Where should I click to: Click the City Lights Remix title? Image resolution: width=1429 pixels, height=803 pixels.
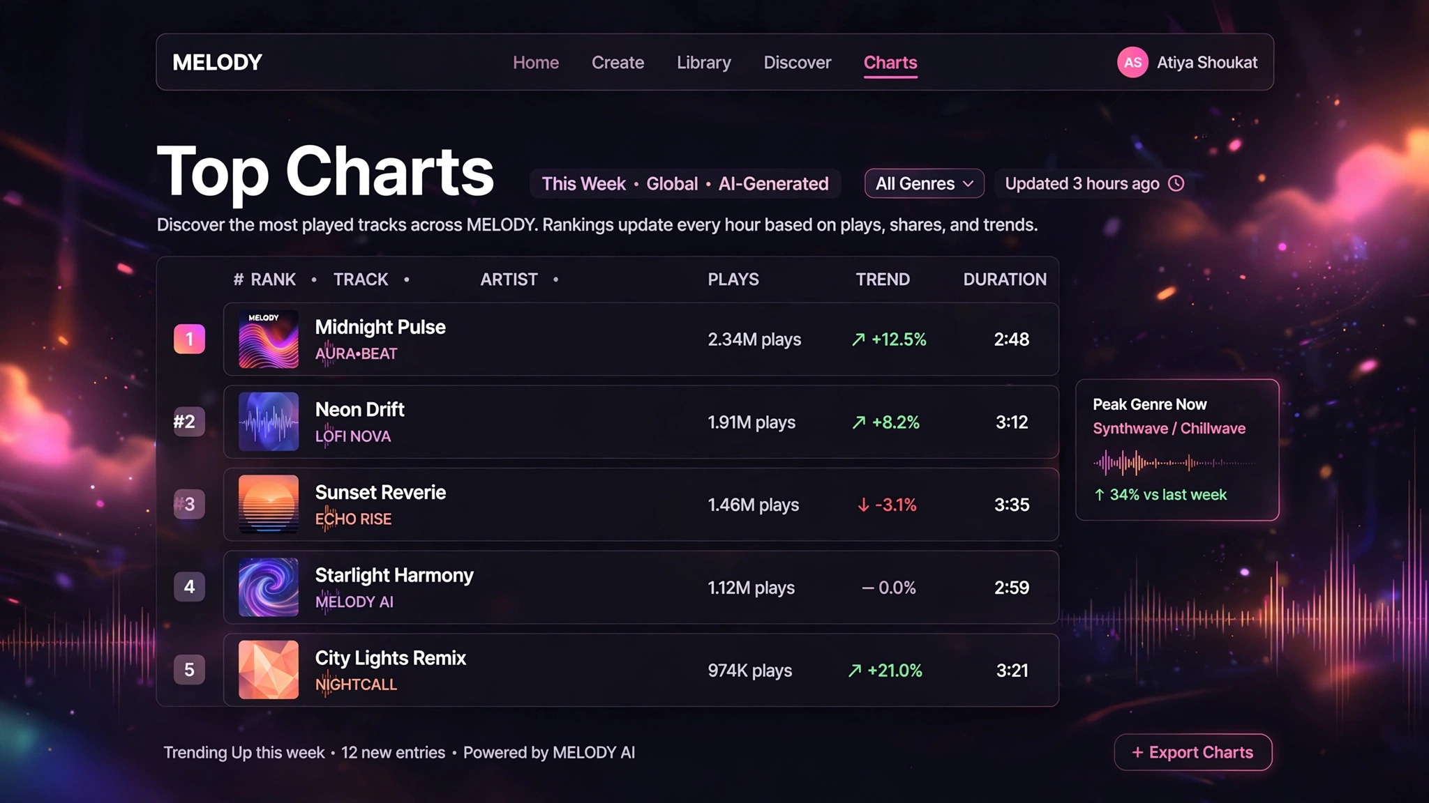391,658
